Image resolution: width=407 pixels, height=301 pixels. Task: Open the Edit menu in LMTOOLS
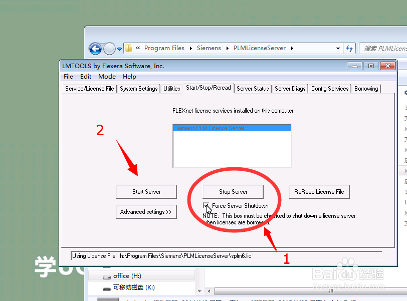(86, 77)
